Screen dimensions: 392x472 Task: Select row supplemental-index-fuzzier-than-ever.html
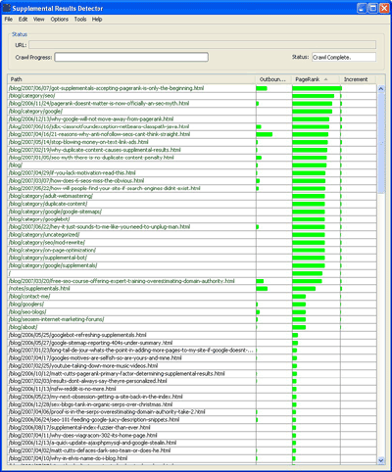point(192,427)
